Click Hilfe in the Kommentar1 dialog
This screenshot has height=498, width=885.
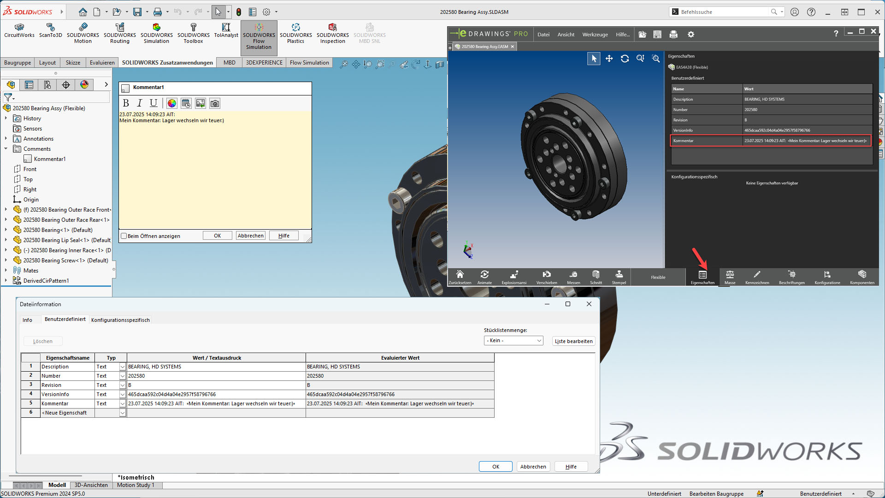coord(284,236)
